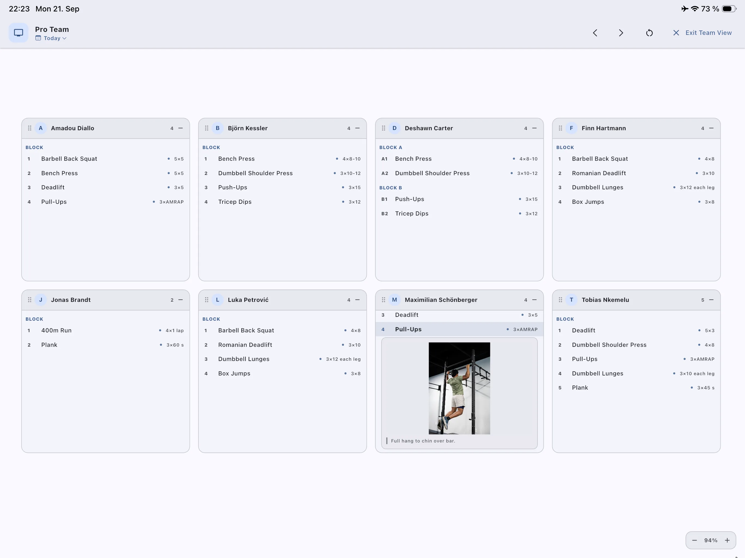Select Maximilian's Deadlift 3×5 row
This screenshot has height=558, width=745.
tap(459, 315)
